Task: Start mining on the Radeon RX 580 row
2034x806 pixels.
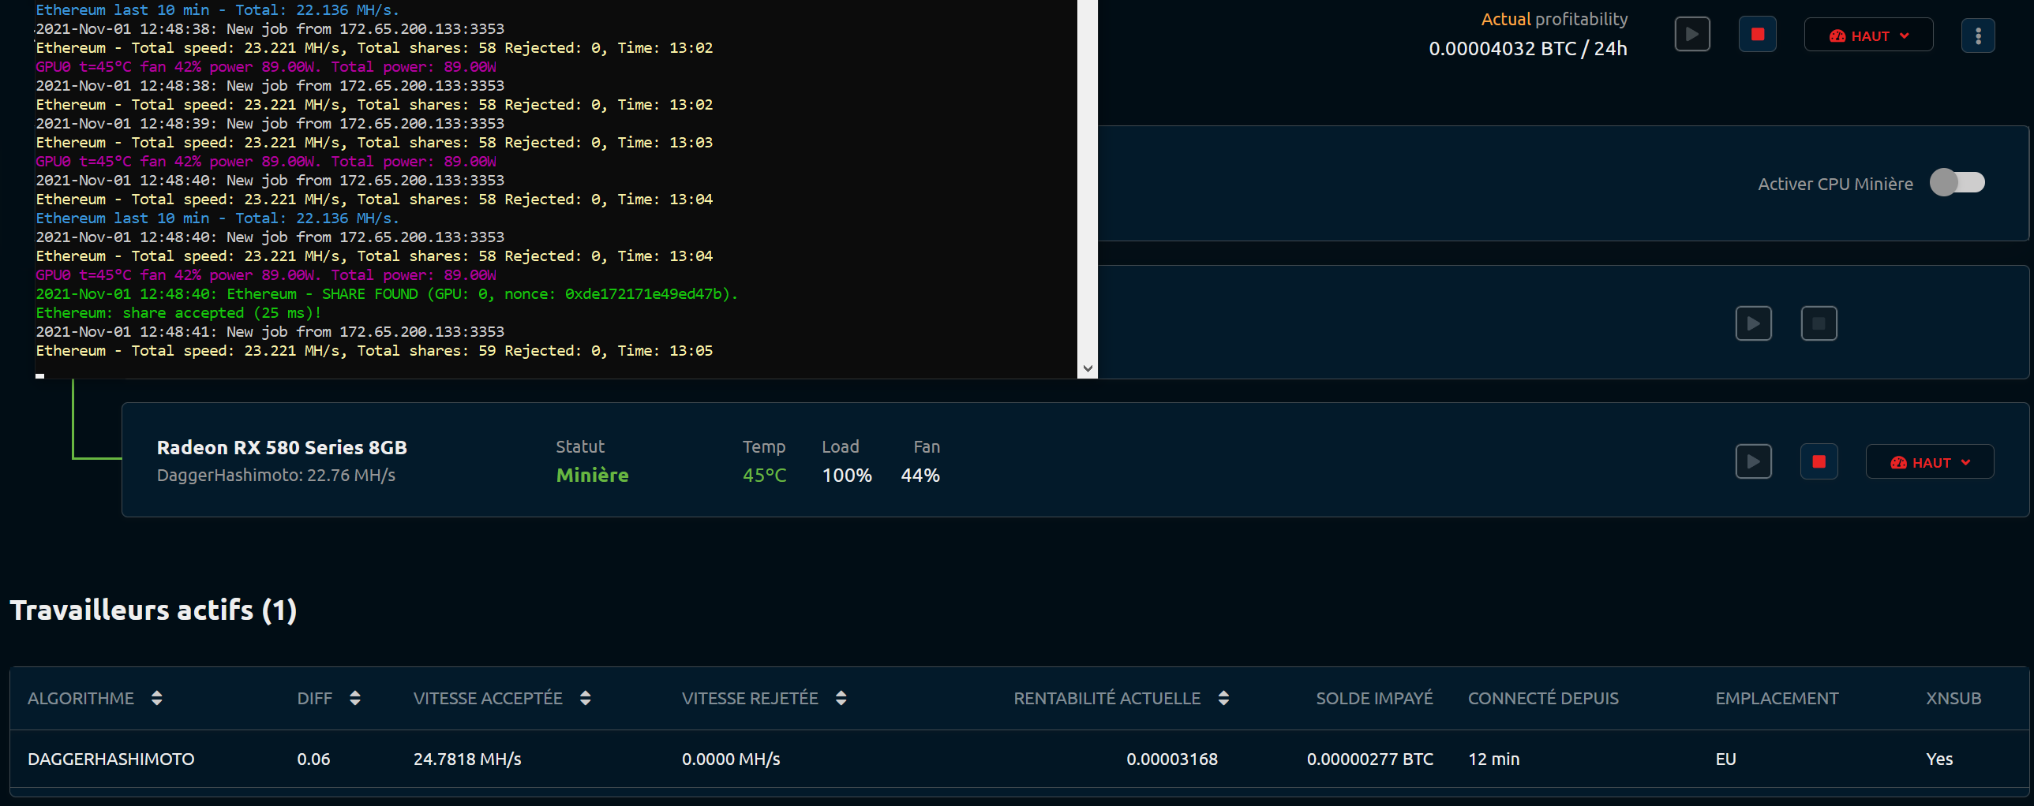Action: [1753, 461]
